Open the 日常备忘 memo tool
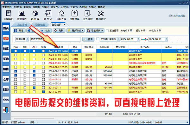The width and height of the screenshot is (190, 125). [x=9, y=15]
